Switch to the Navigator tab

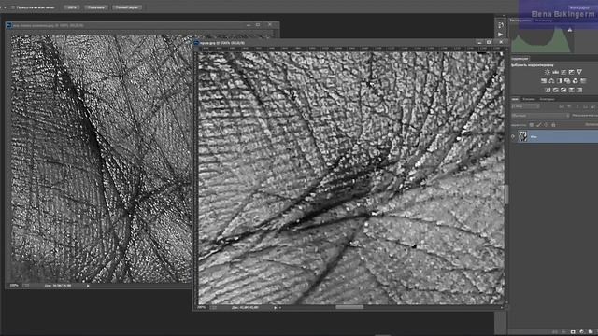point(544,21)
